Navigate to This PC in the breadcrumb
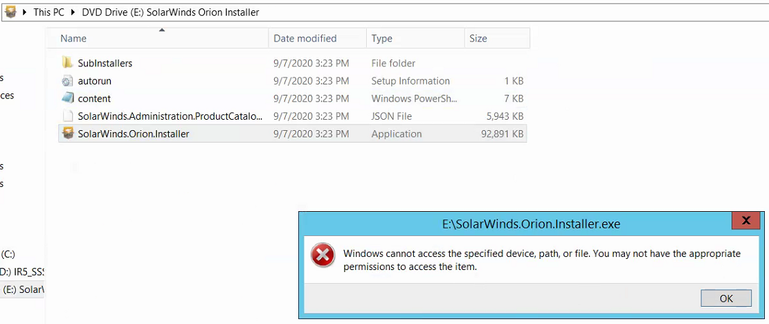Screen dimensions: 769x324 point(48,12)
